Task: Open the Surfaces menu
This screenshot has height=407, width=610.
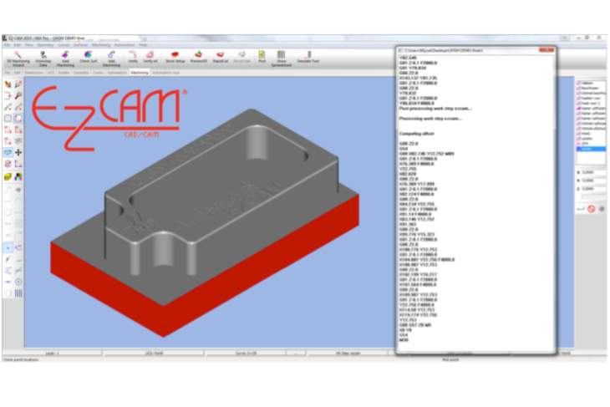Action: pos(81,45)
